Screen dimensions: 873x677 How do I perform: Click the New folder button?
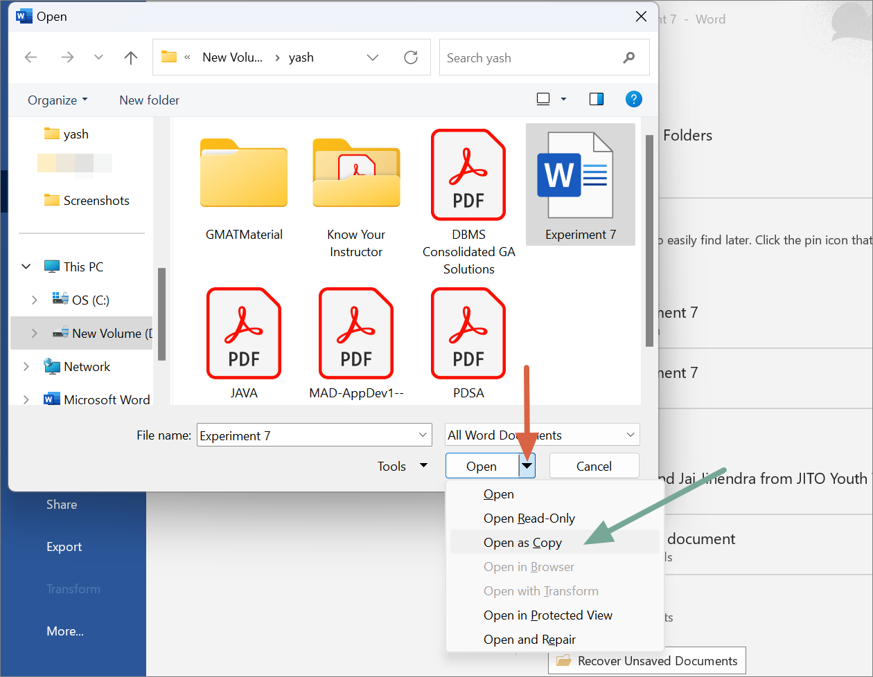pyautogui.click(x=149, y=100)
